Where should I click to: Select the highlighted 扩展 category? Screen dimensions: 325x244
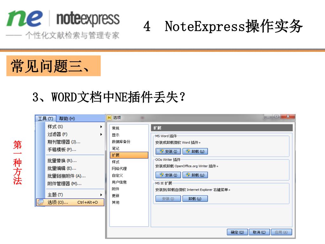click(x=129, y=155)
